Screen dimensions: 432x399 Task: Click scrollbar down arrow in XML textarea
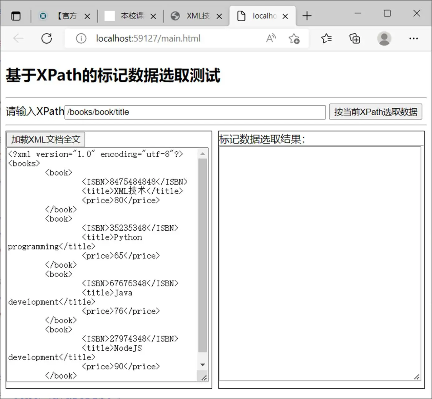coord(203,365)
